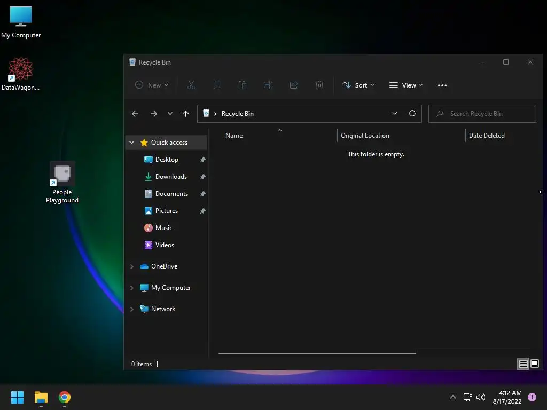Expand the OneDrive tree node

click(131, 266)
